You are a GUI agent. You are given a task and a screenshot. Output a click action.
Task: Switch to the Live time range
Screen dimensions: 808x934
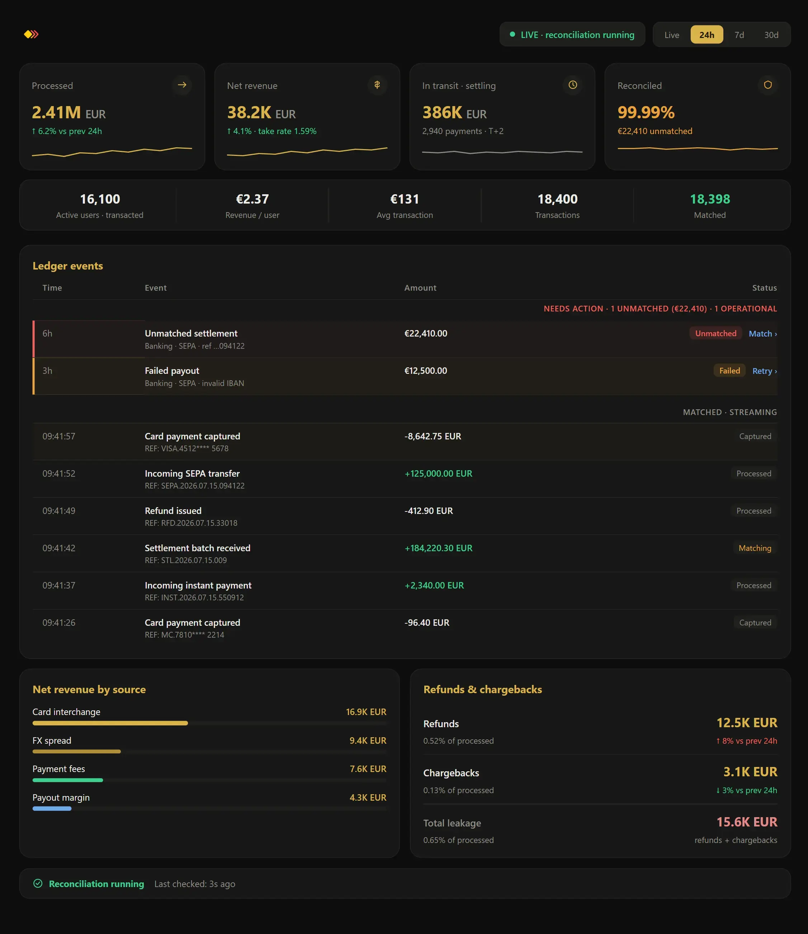pyautogui.click(x=672, y=35)
